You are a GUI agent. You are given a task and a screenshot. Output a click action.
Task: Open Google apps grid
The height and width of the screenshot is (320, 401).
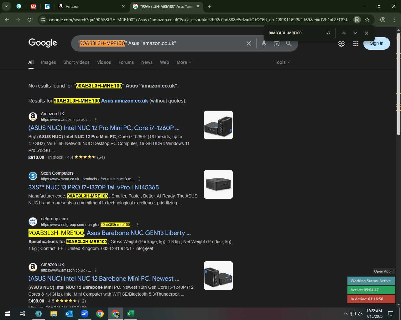(356, 44)
